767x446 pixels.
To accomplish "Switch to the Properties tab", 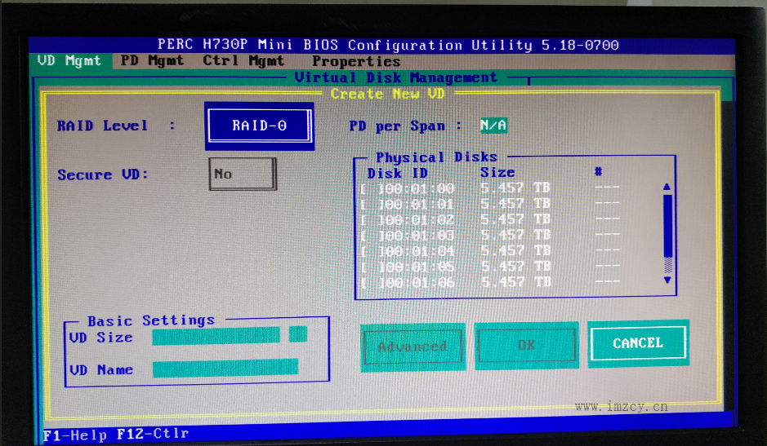I will 356,61.
